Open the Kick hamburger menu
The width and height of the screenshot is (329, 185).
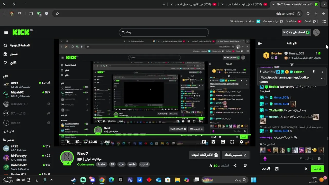click(6, 32)
